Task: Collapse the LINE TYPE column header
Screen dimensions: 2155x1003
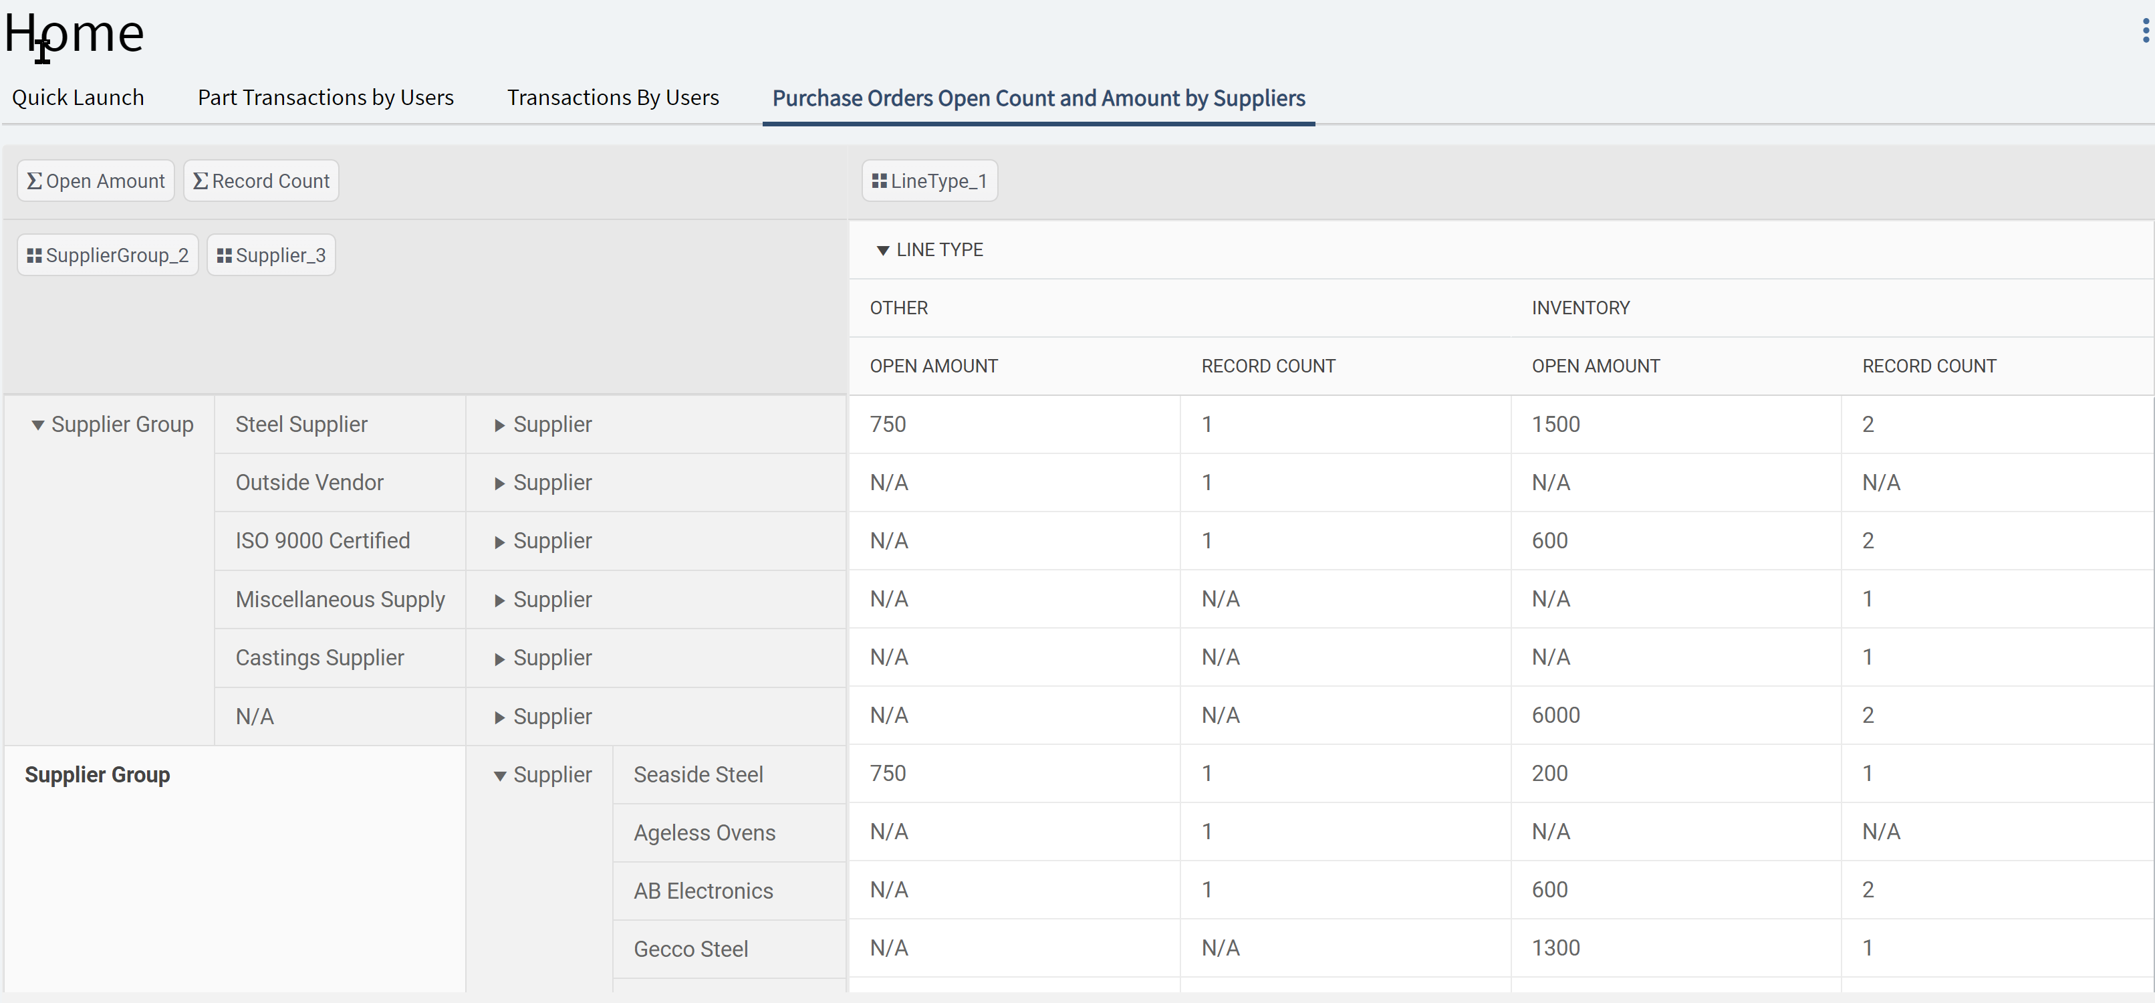Action: pyautogui.click(x=882, y=251)
